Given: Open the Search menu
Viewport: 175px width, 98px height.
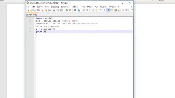Looking at the screenshot, I should click(40, 7).
